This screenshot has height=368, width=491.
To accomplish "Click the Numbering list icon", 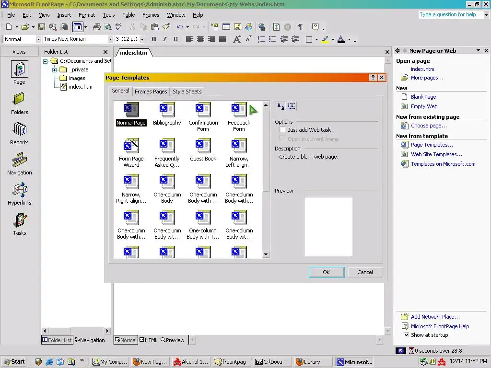I will pos(261,39).
